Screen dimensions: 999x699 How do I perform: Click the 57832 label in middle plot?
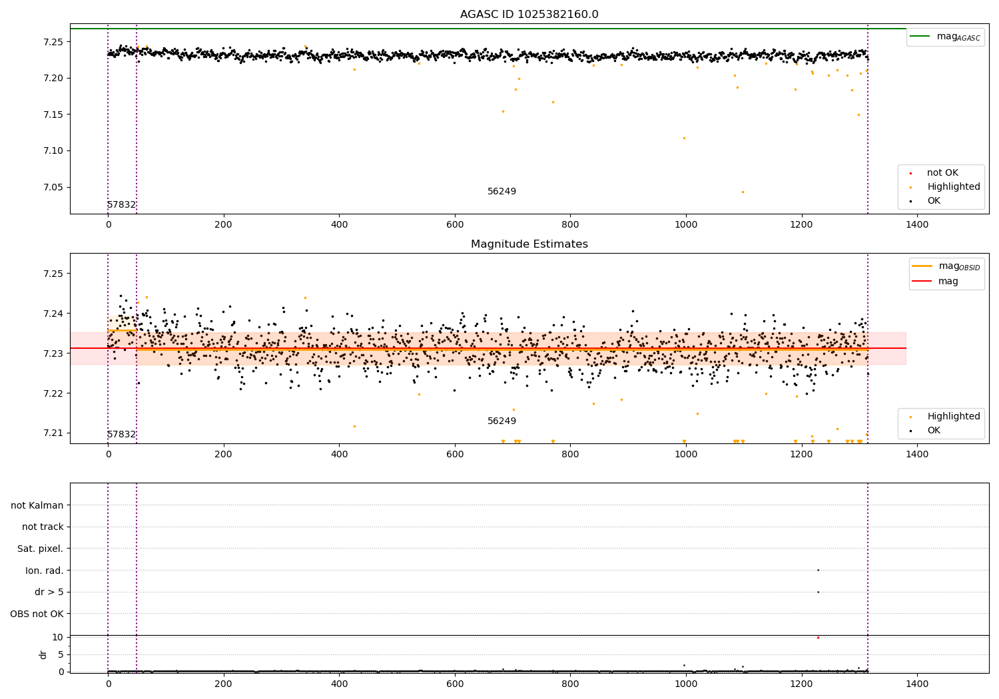coord(121,435)
